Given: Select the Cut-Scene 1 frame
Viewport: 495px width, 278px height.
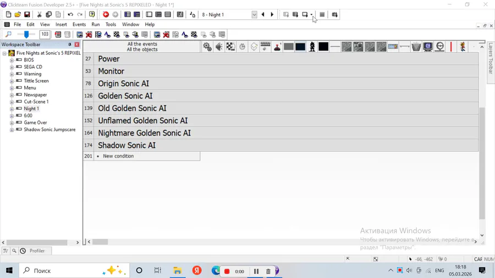Looking at the screenshot, I should 36,102.
